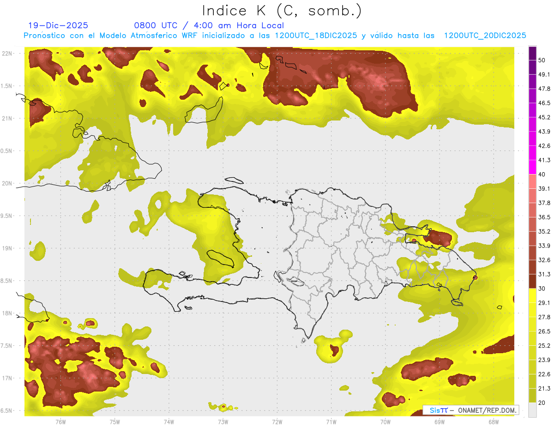The width and height of the screenshot is (554, 428).
Task: Click the "69W" longitude label
Action: [x=440, y=422]
